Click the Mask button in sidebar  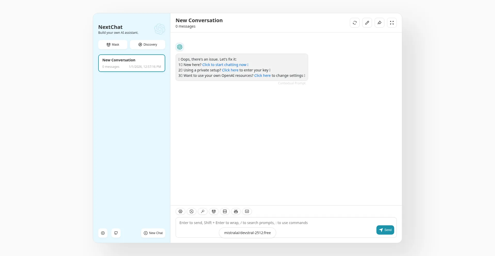[113, 45]
